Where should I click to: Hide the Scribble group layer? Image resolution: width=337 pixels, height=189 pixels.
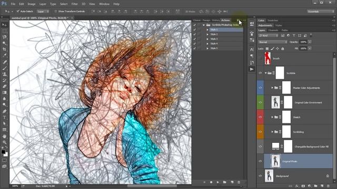point(260,73)
